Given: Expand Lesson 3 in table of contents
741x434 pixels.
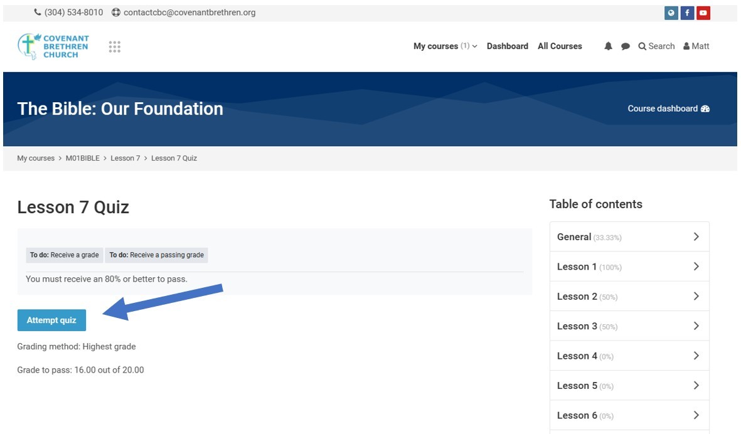Looking at the screenshot, I should 629,326.
